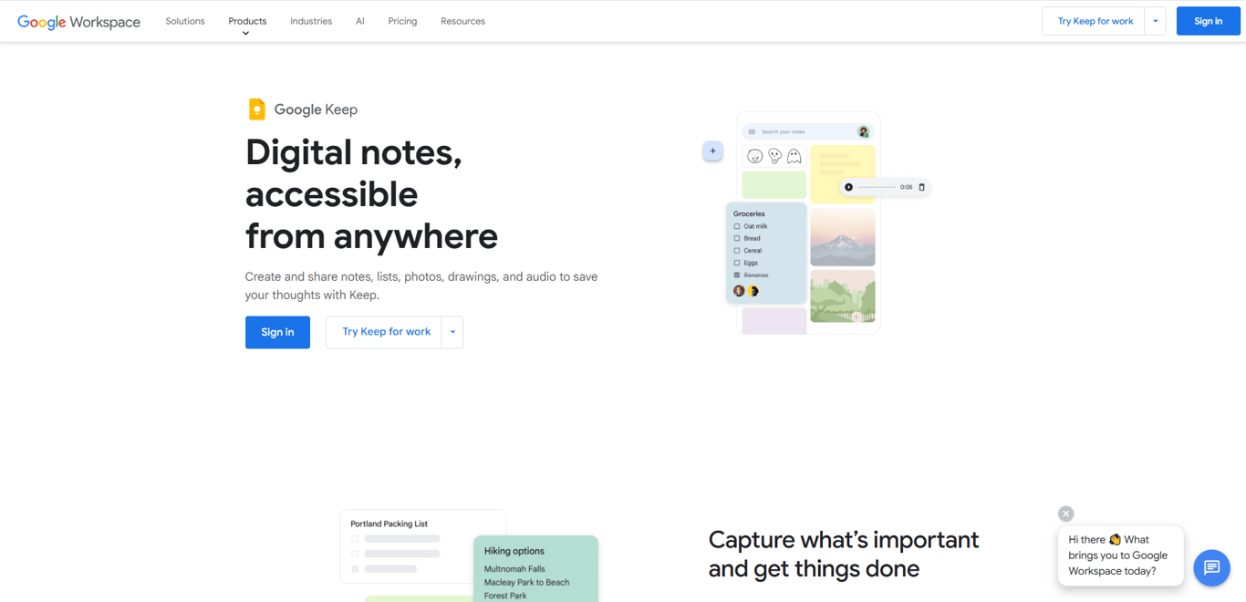Click the middle doodle face drawing
Viewport: 1246px width, 602px height.
pos(774,157)
